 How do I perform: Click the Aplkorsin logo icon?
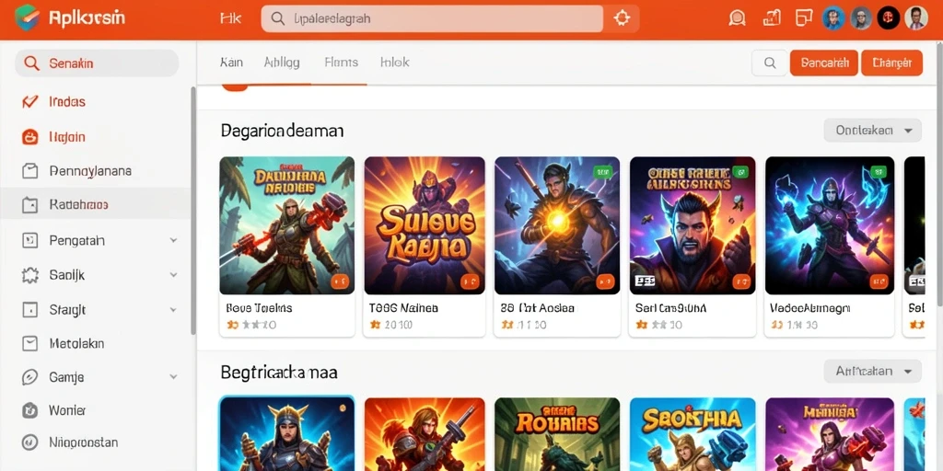tap(27, 17)
